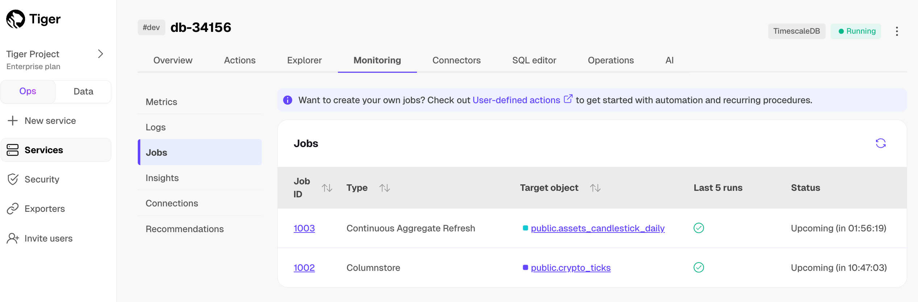Image resolution: width=918 pixels, height=302 pixels.
Task: Sort jobs by Target object column
Action: 595,188
